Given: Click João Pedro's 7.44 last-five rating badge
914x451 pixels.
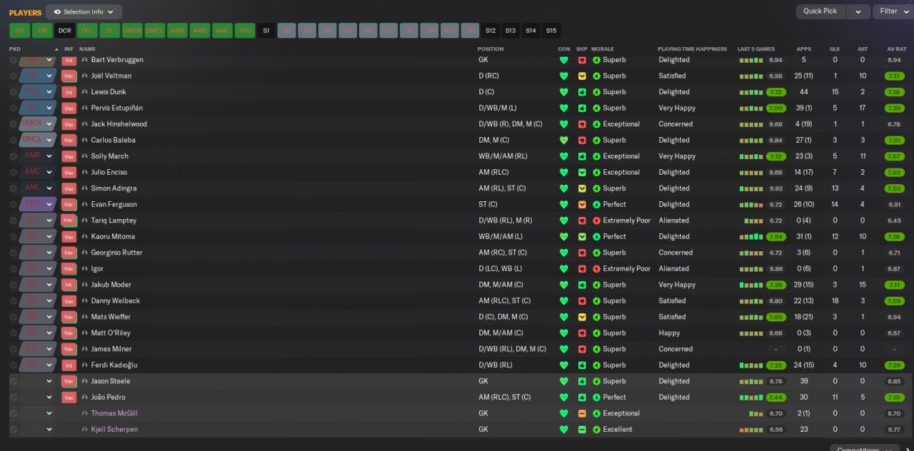Looking at the screenshot, I should (775, 397).
